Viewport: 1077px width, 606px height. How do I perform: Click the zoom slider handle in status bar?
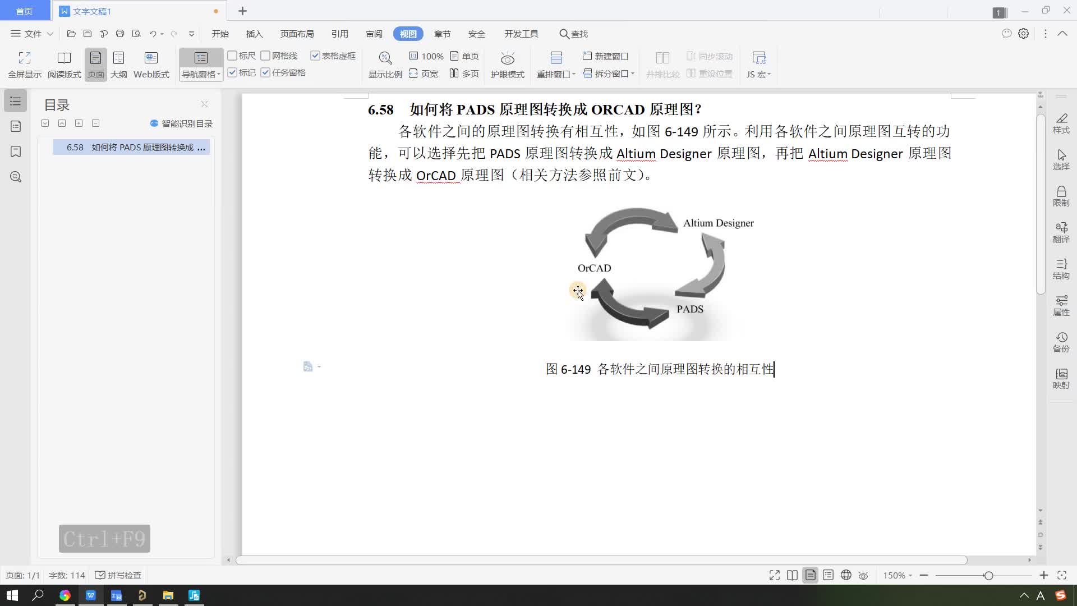(x=988, y=575)
